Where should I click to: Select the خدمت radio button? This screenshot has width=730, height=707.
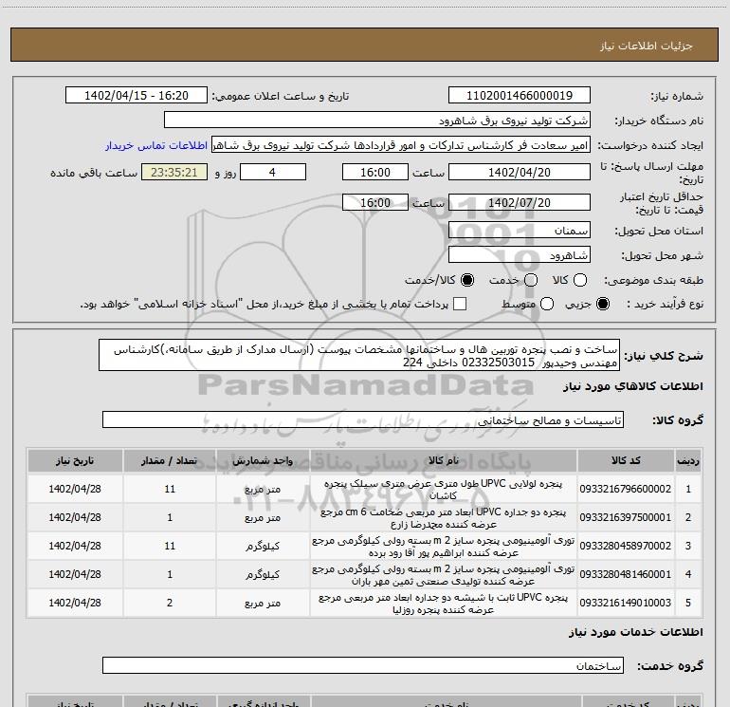531,280
